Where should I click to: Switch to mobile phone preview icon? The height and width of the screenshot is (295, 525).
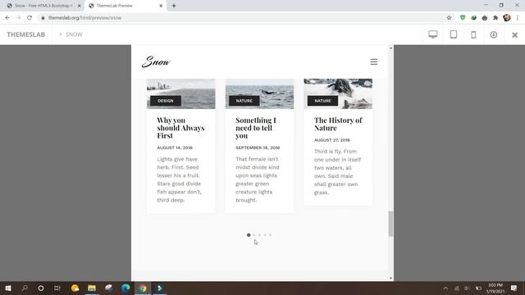[473, 34]
